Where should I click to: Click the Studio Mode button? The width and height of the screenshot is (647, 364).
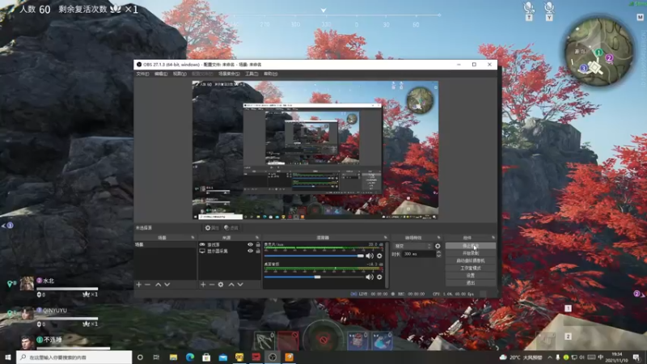pyautogui.click(x=471, y=269)
